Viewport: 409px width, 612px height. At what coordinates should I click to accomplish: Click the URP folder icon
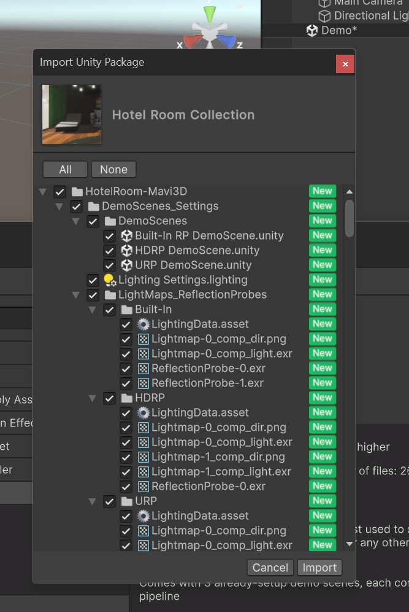click(x=126, y=501)
